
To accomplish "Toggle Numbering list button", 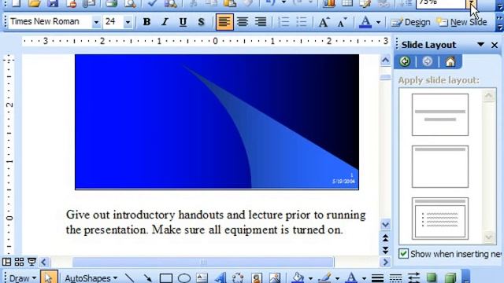I will click(x=283, y=22).
